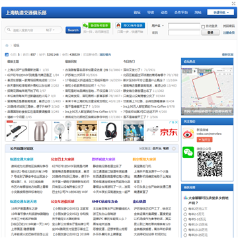Image resolution: width=238 pixels, height=238 pixels.
Task: Select the poll option 每年5-10万元
Action: pyautogui.click(x=185, y=219)
